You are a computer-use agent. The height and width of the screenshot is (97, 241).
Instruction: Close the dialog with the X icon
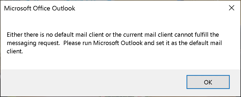tap(231, 8)
